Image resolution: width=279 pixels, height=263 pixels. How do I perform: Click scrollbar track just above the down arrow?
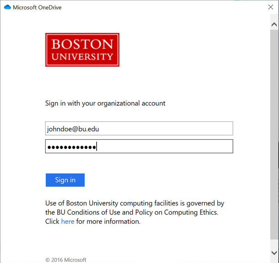(274, 243)
